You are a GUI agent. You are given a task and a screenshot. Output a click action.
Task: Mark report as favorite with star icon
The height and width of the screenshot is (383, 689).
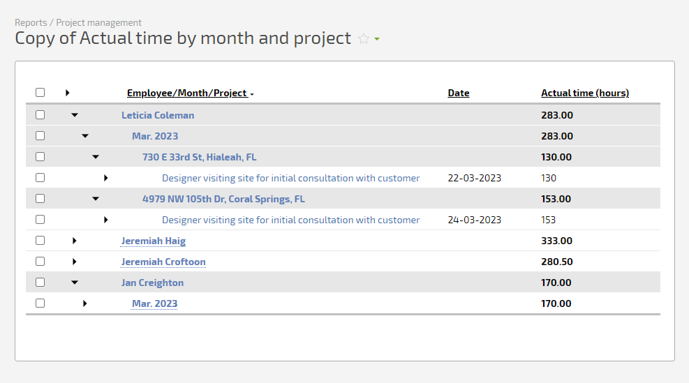(364, 38)
